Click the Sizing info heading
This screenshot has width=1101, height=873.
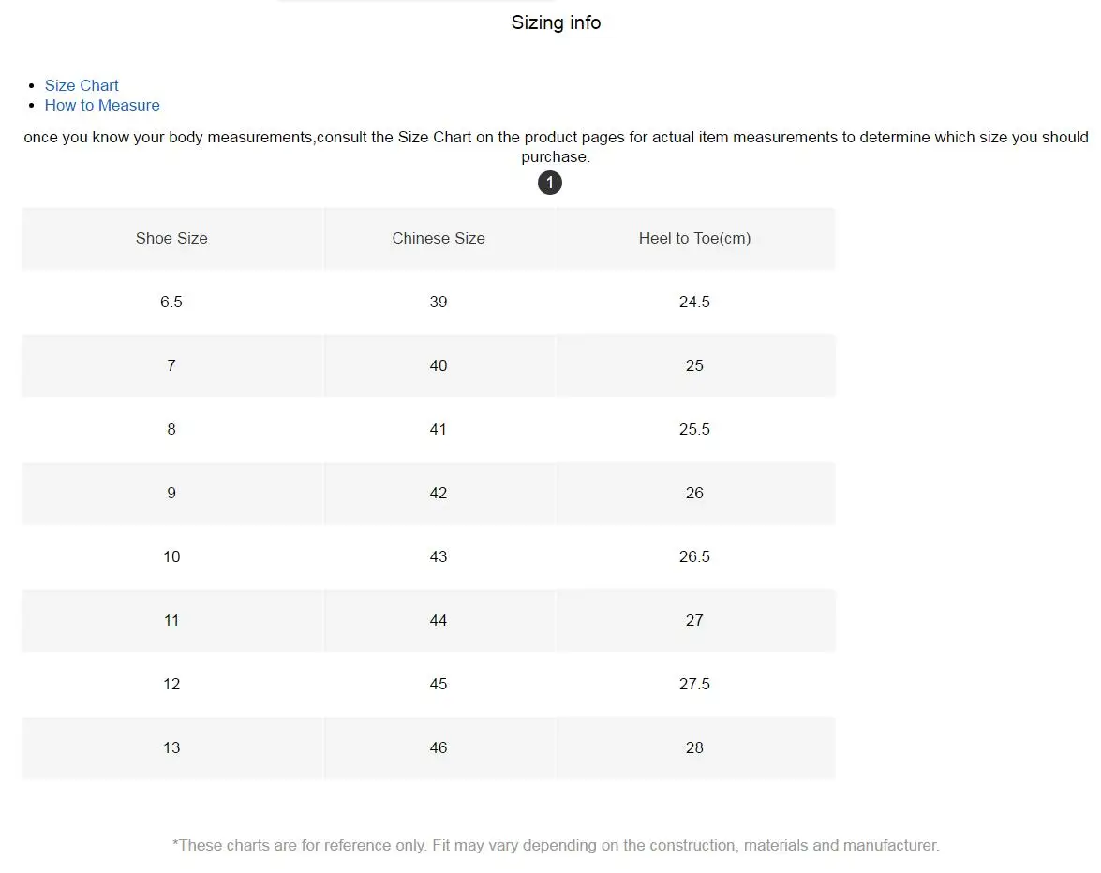[556, 22]
